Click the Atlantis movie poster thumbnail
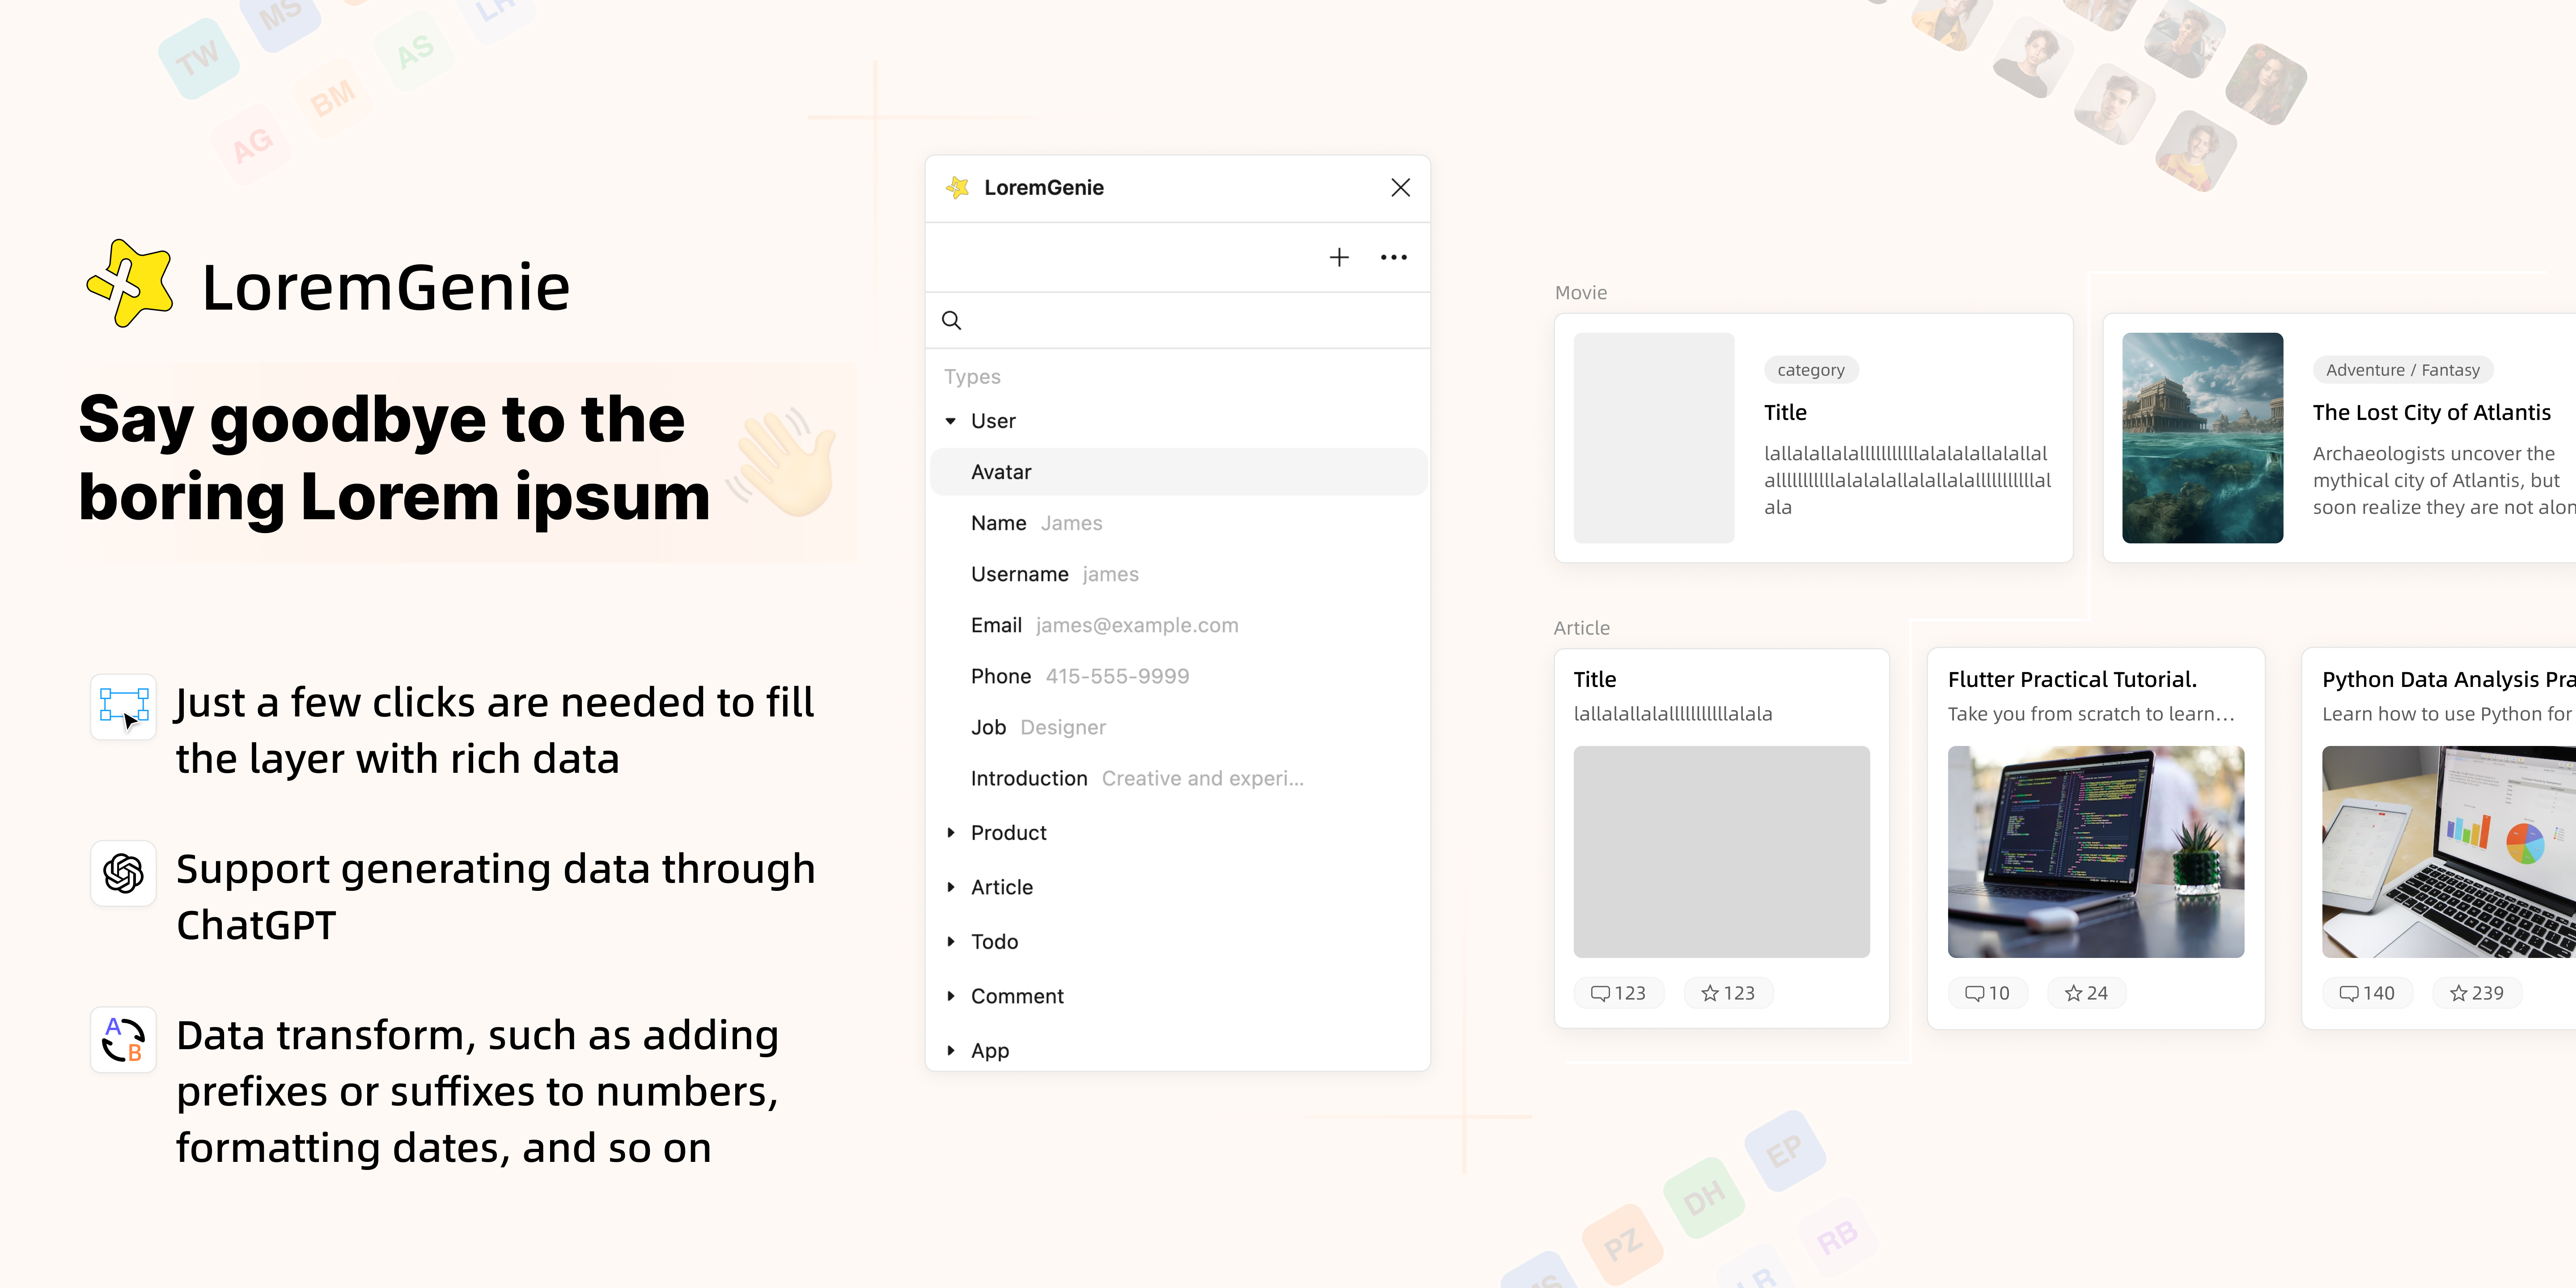The width and height of the screenshot is (2576, 1288). coord(2202,438)
